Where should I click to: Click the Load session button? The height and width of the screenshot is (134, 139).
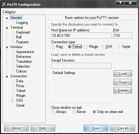pyautogui.click(x=123, y=74)
